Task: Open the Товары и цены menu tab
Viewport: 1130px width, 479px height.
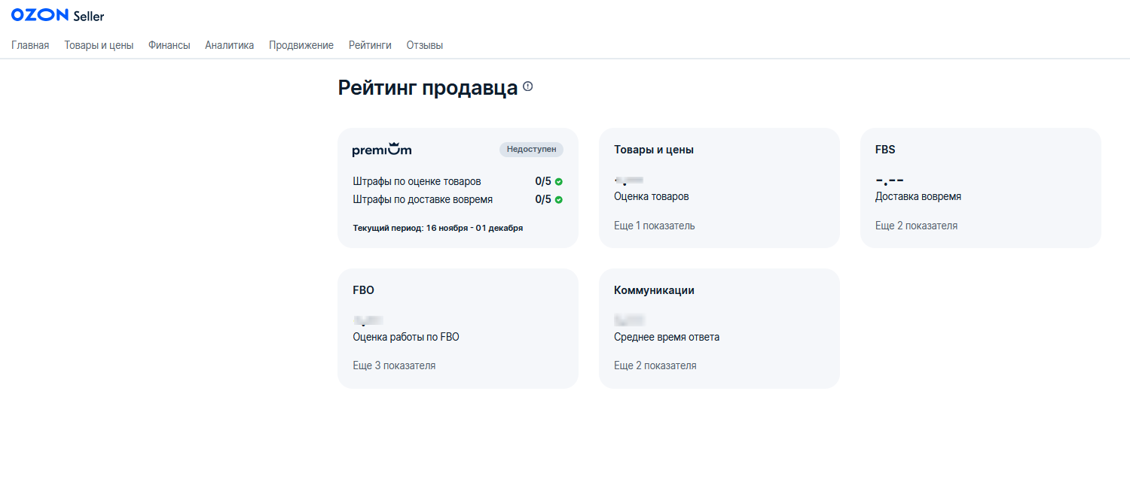Action: 99,45
